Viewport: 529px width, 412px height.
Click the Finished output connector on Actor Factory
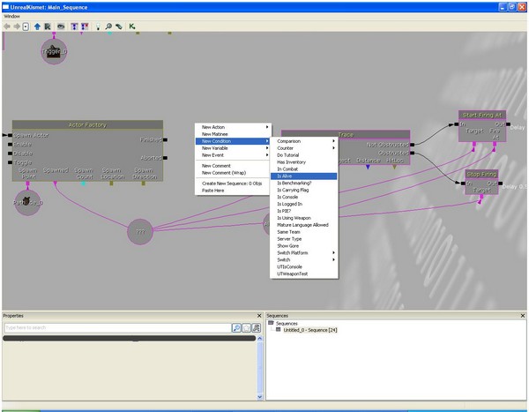pyautogui.click(x=166, y=139)
